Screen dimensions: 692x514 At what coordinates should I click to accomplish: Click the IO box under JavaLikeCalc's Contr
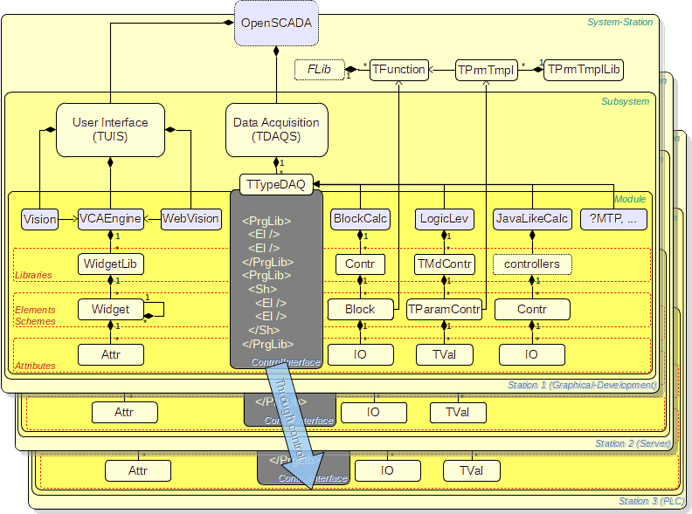(x=532, y=354)
